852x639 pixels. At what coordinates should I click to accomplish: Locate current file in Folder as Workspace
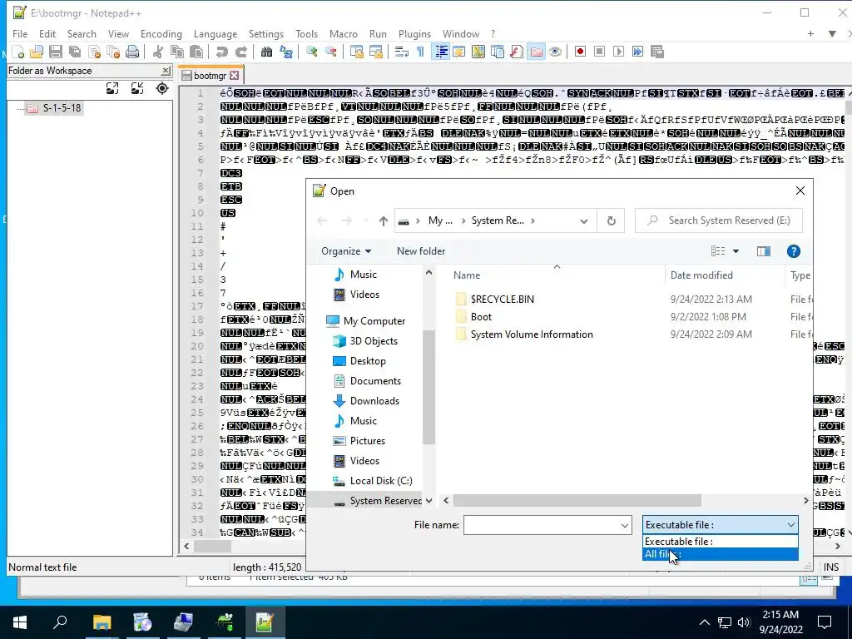[162, 88]
